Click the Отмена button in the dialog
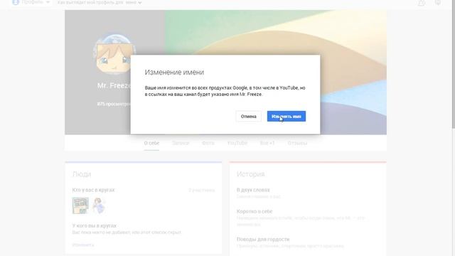 248,117
